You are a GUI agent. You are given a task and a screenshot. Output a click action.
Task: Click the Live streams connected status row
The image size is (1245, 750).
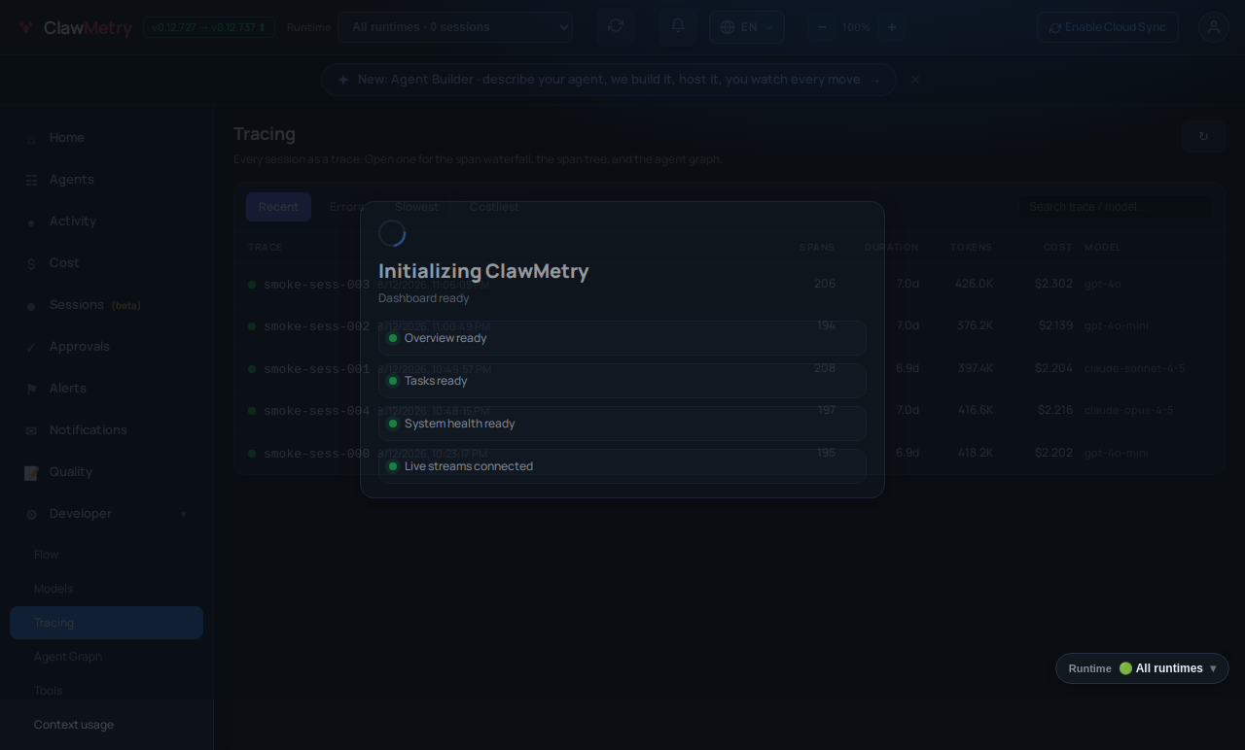coord(622,466)
